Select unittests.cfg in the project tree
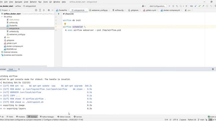 14,31
